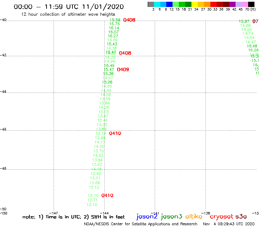Viewport: 259px width, 227px height.
Task: Click the NOAA/NESDIS Center credit line
Action: [141, 224]
